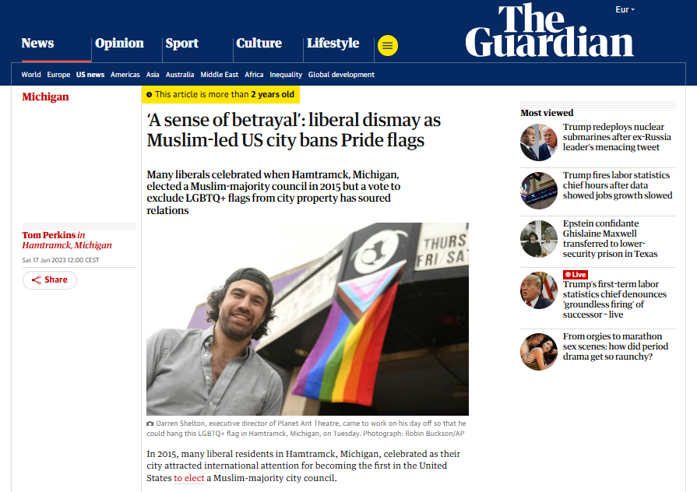Select the Opinion section tab
697x492 pixels.
point(119,43)
